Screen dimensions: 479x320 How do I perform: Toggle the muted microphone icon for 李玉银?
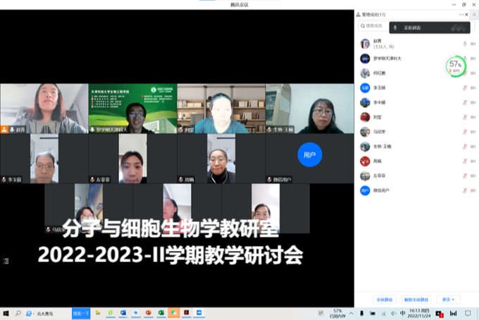tap(465, 88)
